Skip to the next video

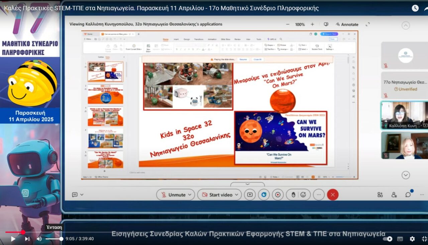pyautogui.click(x=27, y=239)
